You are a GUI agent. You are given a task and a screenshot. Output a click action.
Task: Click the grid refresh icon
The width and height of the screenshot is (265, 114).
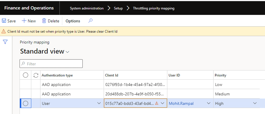point(36,75)
